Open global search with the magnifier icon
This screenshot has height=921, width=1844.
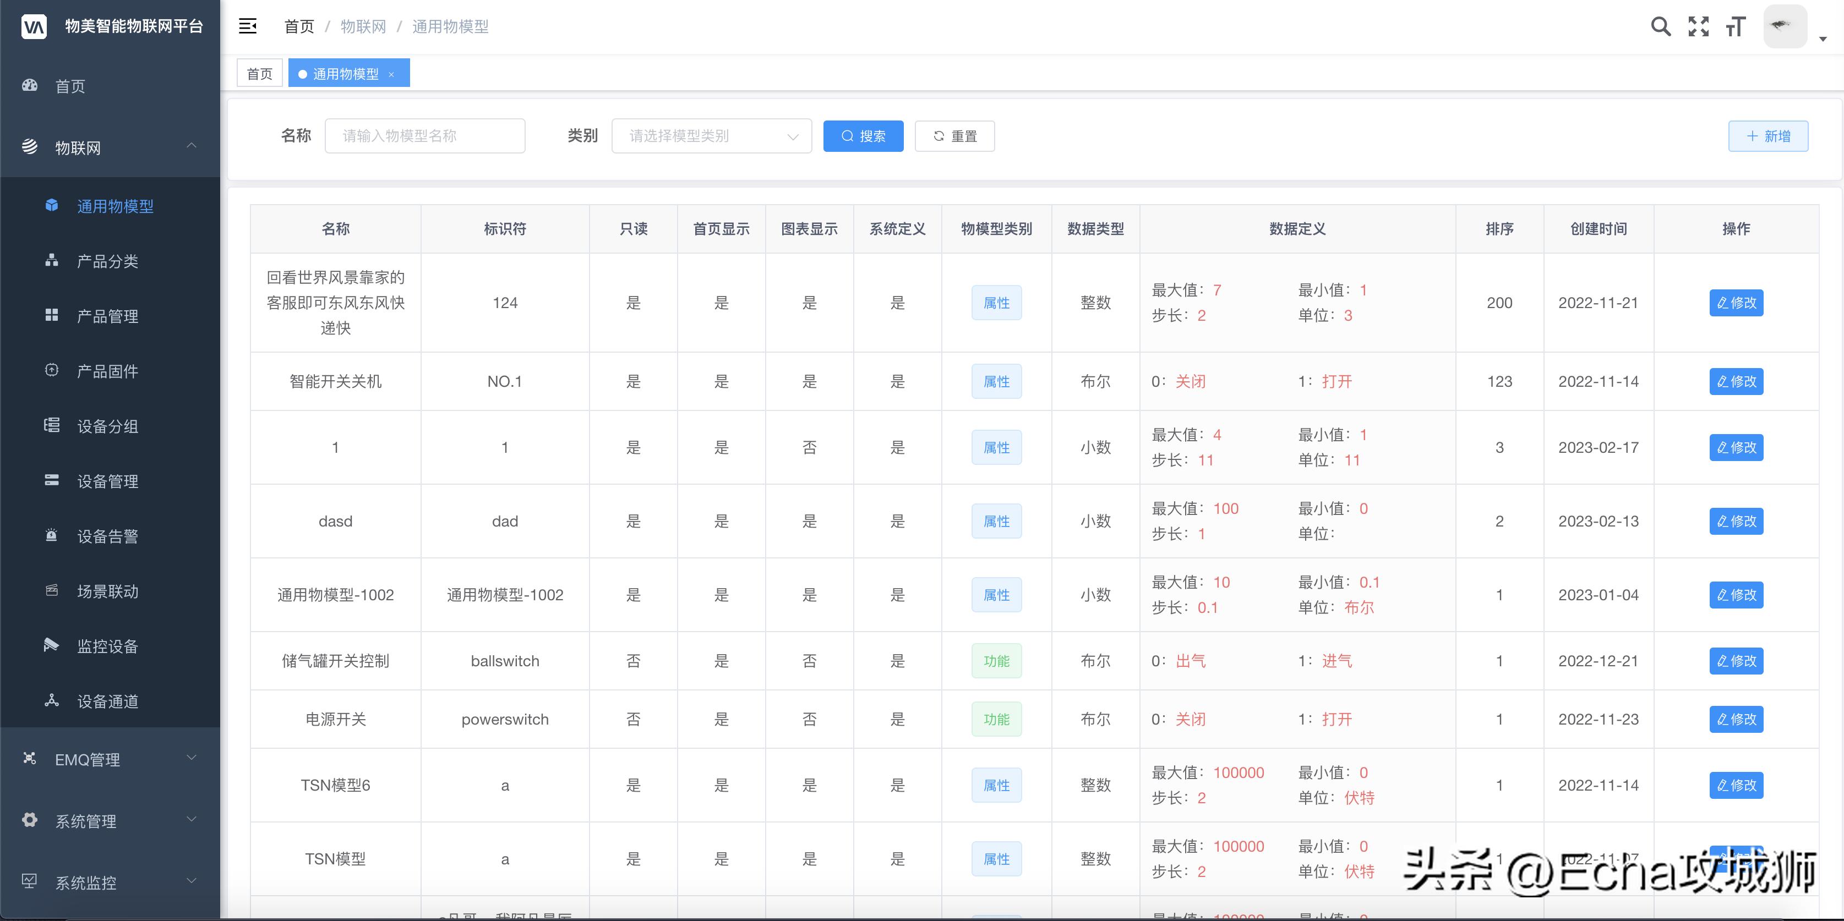coord(1661,26)
